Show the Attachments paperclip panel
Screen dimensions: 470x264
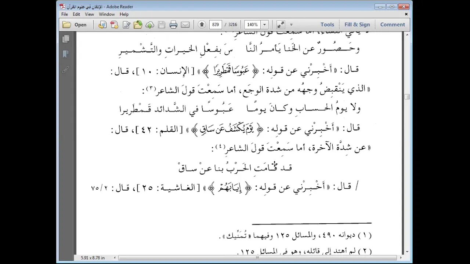pyautogui.click(x=66, y=70)
